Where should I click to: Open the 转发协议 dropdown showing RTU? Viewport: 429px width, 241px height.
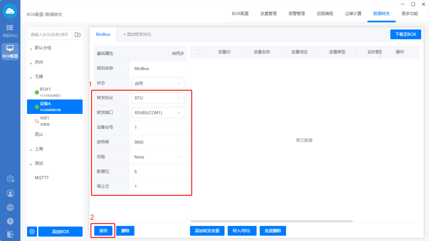(158, 98)
